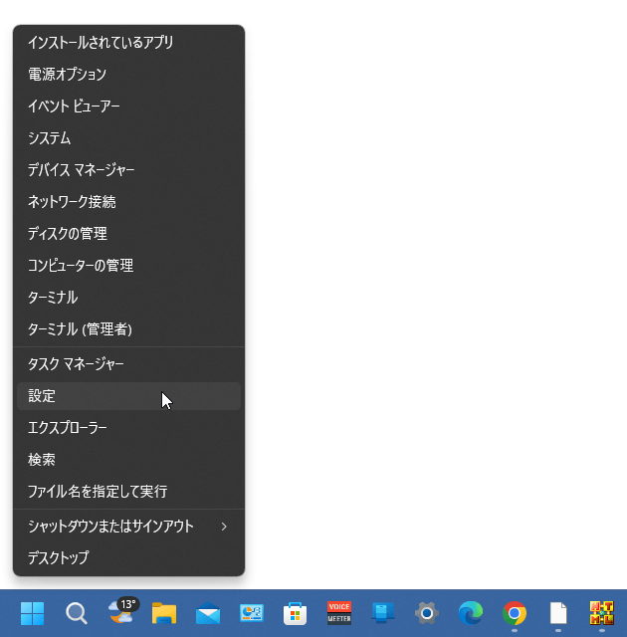
Task: Open タスク マネージャー
Action: [x=128, y=364]
